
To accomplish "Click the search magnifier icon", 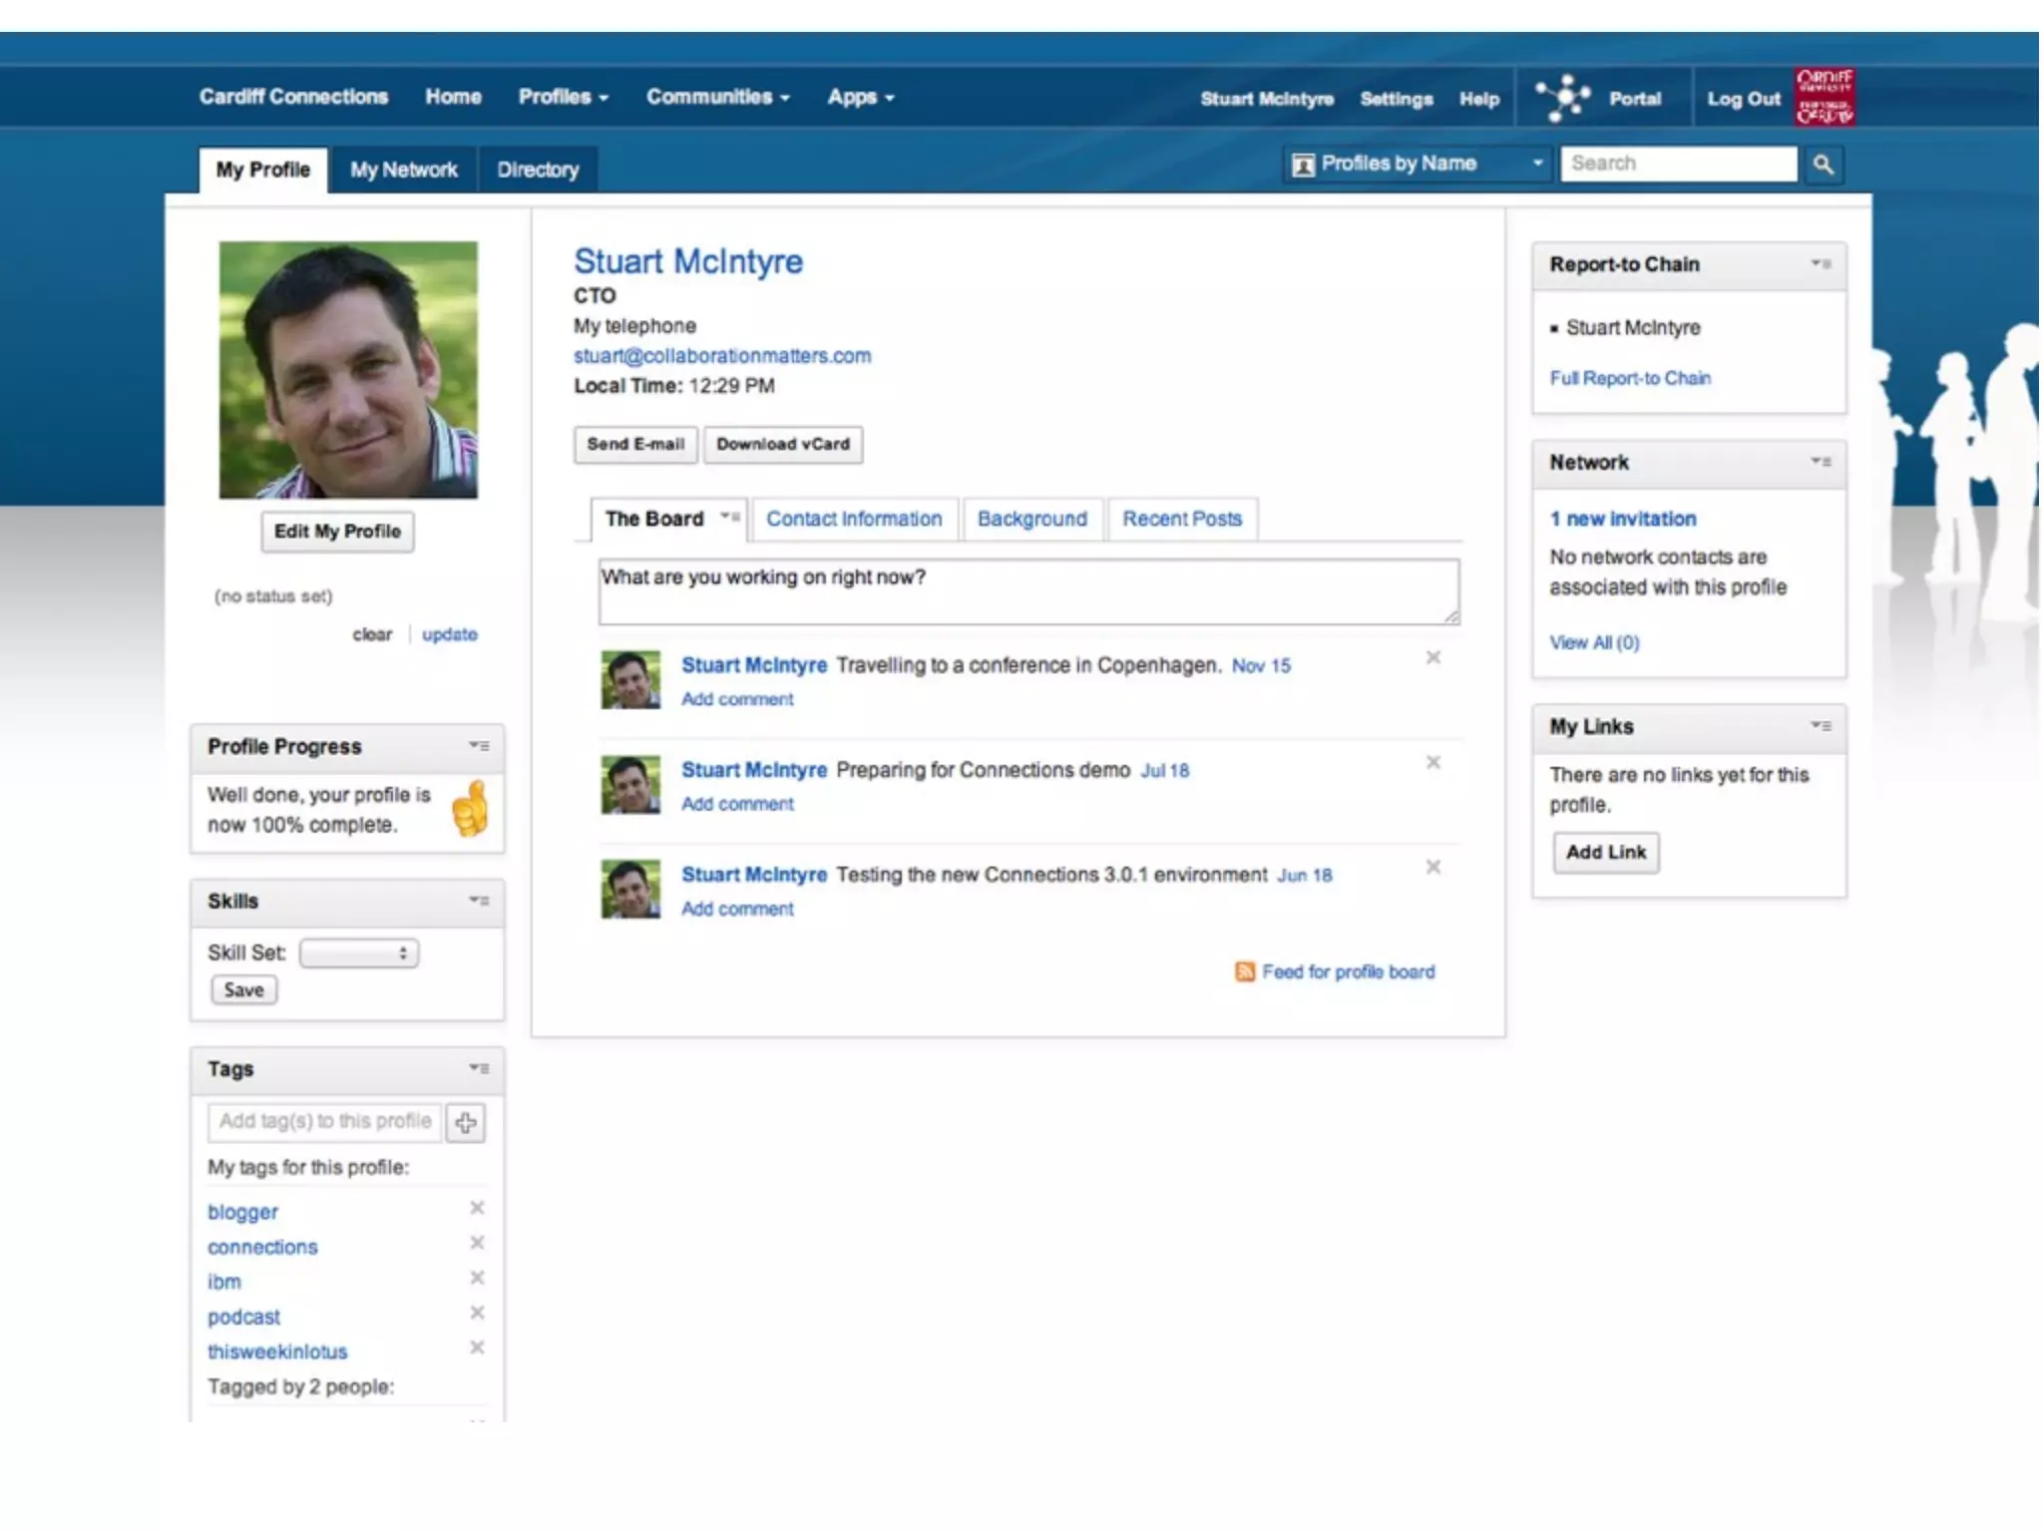I will [x=1823, y=165].
